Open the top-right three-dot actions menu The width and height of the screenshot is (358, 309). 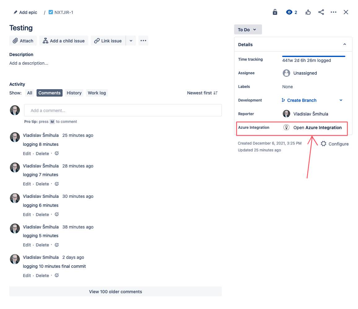[333, 12]
